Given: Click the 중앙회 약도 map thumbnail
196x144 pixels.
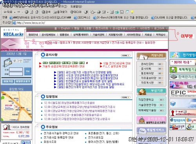Looking at the screenshot, I should (16, 106).
